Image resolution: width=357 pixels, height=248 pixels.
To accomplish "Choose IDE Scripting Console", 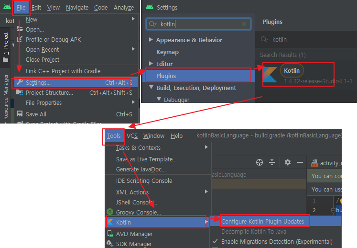I will [144, 181].
